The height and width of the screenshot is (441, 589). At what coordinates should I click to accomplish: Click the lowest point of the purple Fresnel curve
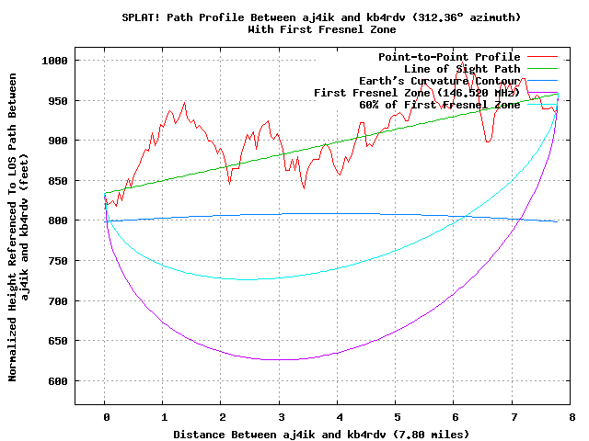tap(280, 359)
